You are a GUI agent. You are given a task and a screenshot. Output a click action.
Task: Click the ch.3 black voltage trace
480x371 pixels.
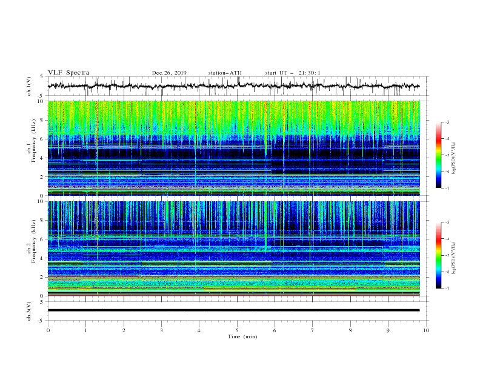[x=234, y=310]
